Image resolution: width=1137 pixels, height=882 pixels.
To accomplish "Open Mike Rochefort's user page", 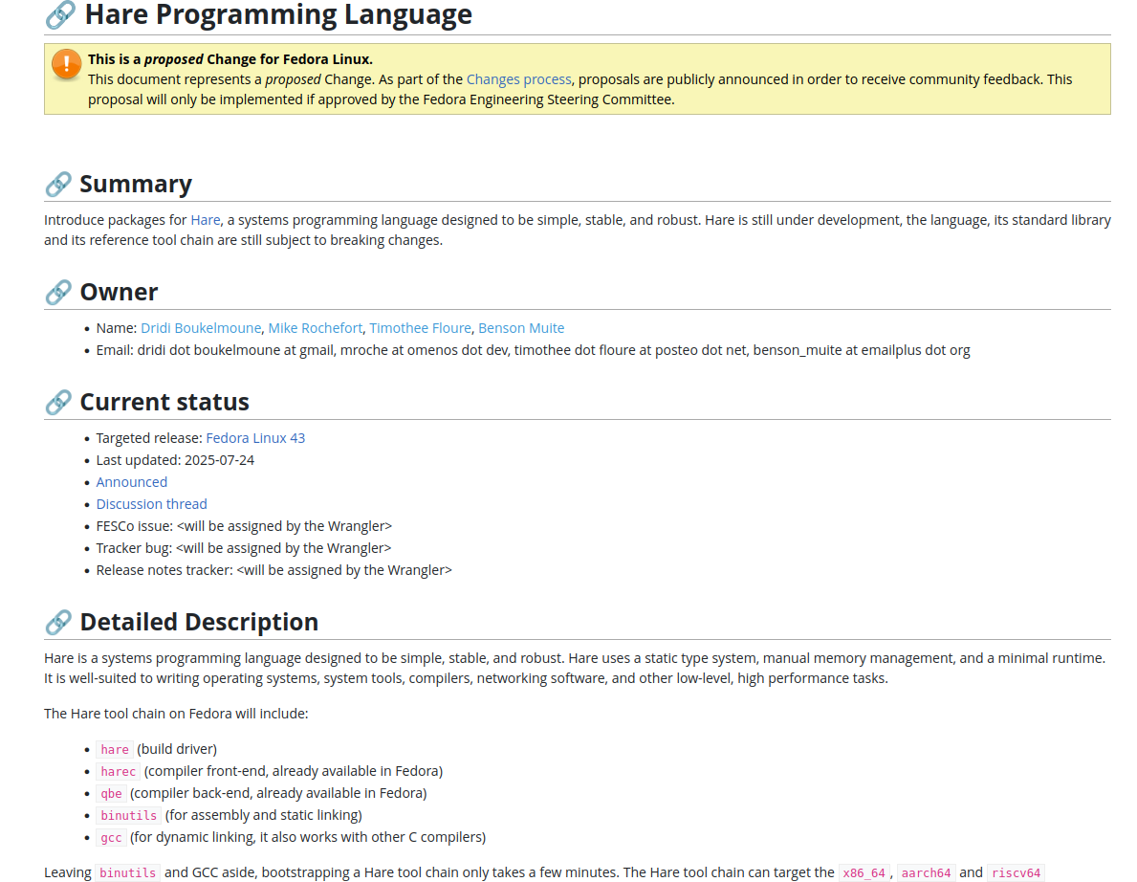I will click(316, 328).
